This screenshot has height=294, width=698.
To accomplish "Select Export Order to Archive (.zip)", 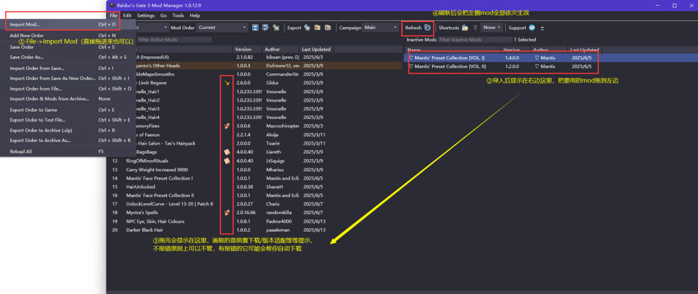I will pyautogui.click(x=69, y=131).
